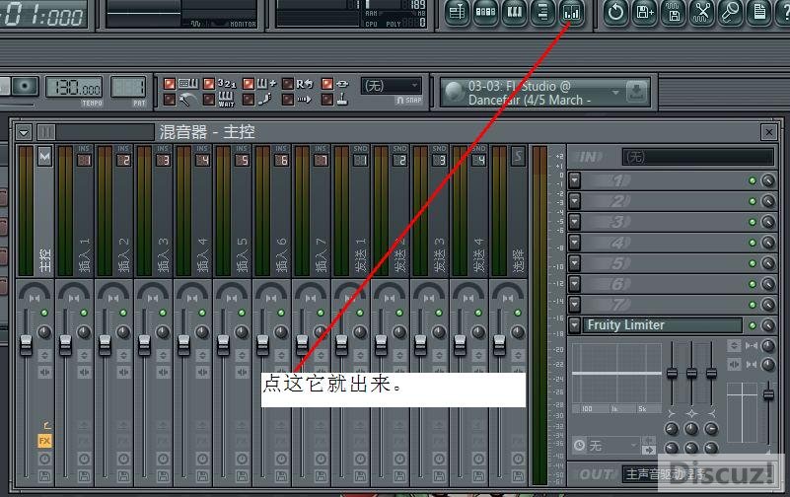Image resolution: width=790 pixels, height=497 pixels.
Task: Toggle the metronome switch
Action: coord(170,100)
